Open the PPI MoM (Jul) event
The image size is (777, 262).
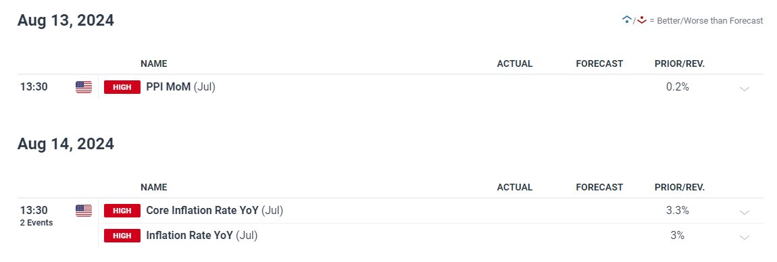(x=181, y=87)
